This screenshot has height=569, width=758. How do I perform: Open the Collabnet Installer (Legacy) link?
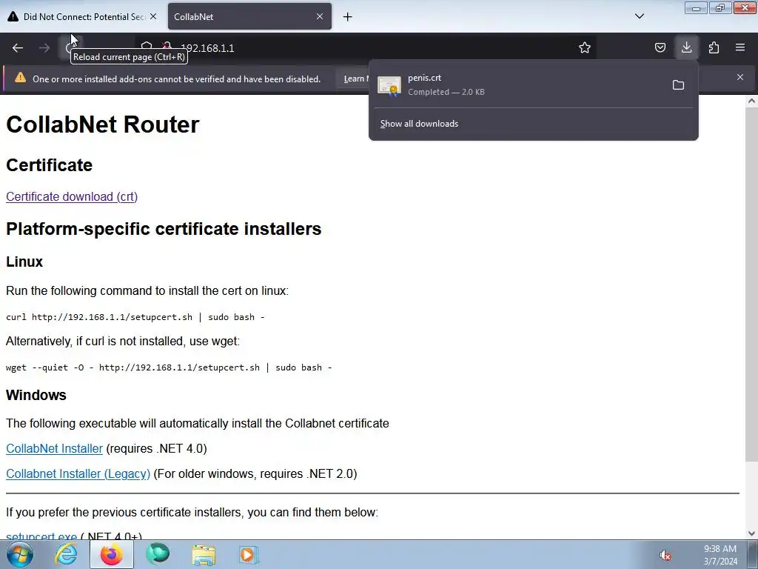pos(78,473)
